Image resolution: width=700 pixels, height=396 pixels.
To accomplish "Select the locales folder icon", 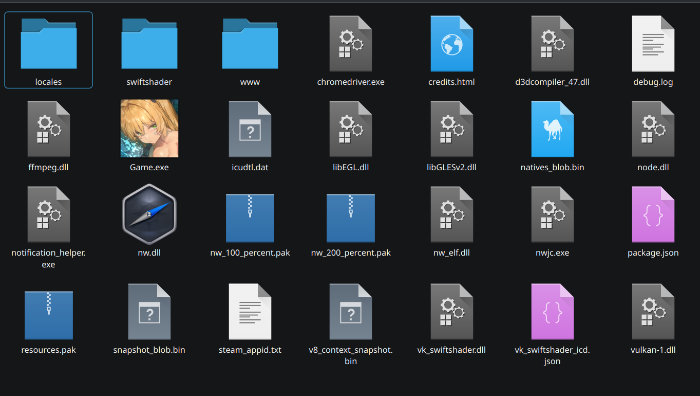I will pos(49,44).
